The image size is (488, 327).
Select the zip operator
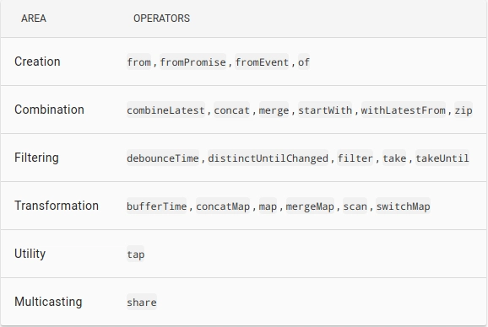click(x=464, y=110)
